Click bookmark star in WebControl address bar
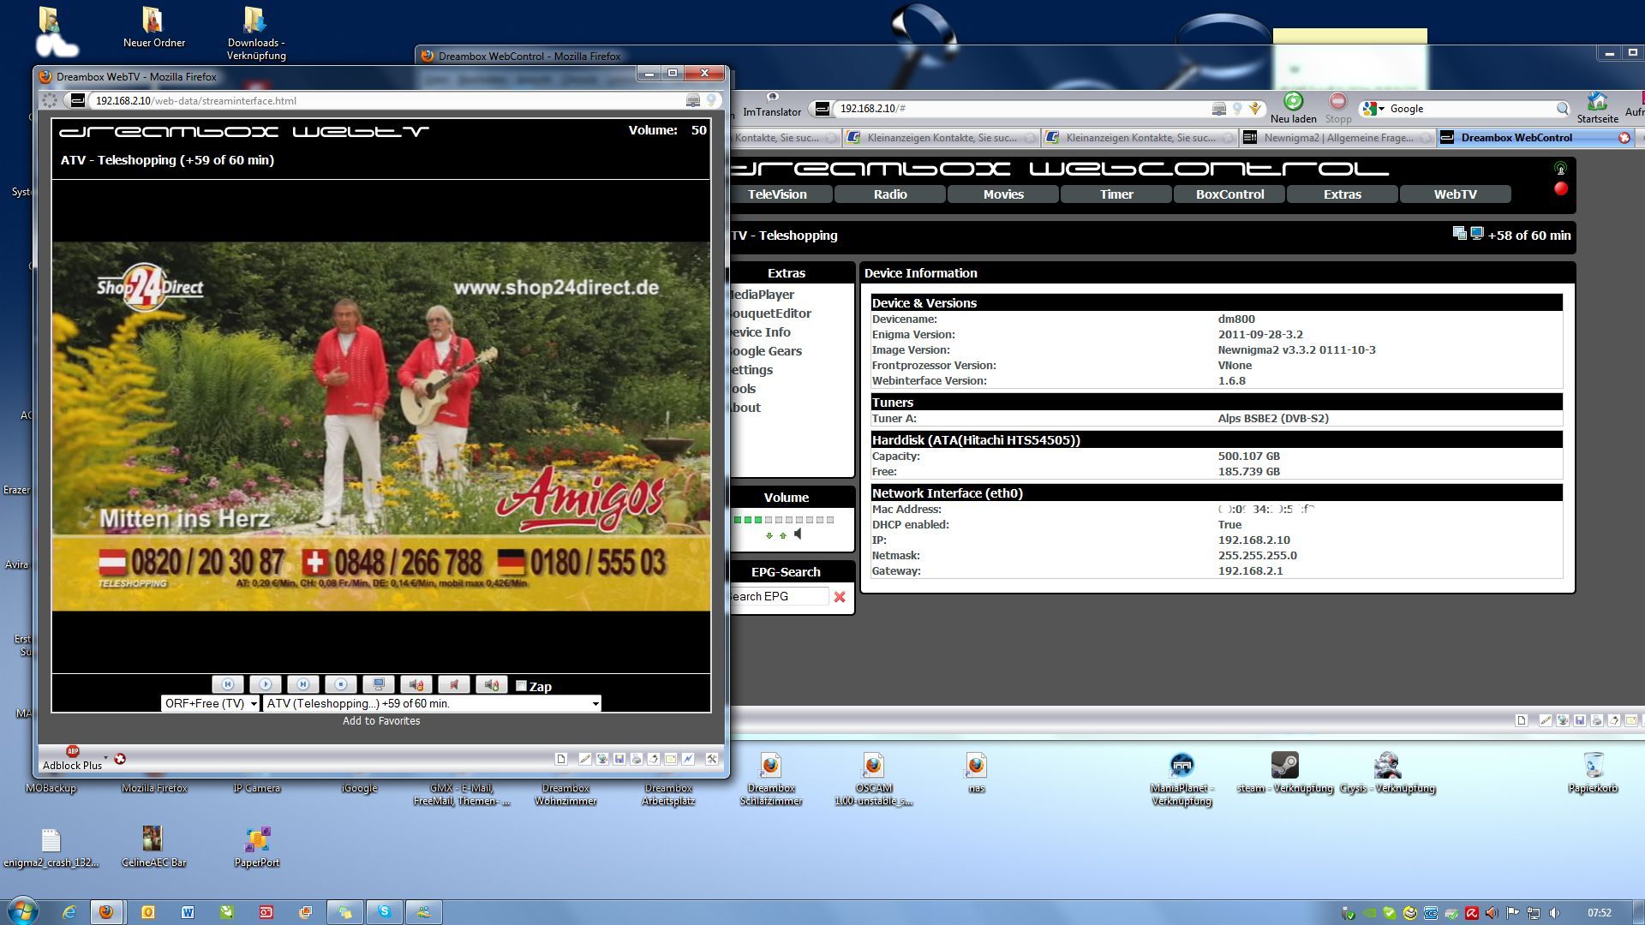1645x925 pixels. coord(1255,109)
